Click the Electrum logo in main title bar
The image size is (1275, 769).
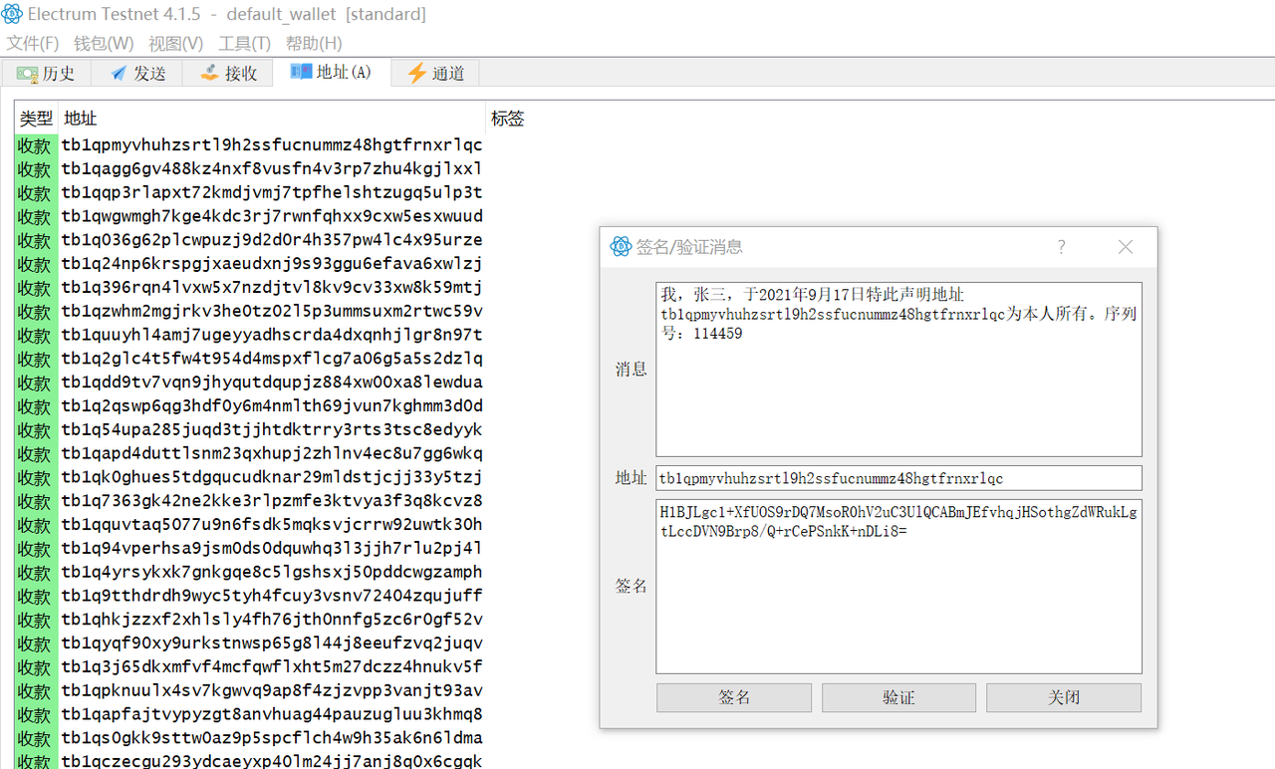click(12, 14)
